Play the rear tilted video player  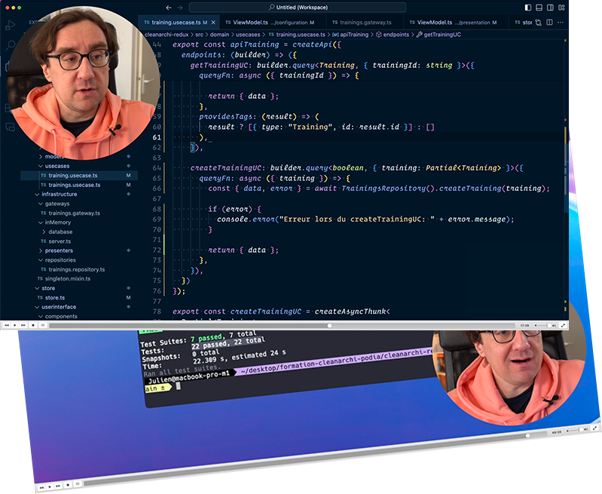click(x=50, y=486)
